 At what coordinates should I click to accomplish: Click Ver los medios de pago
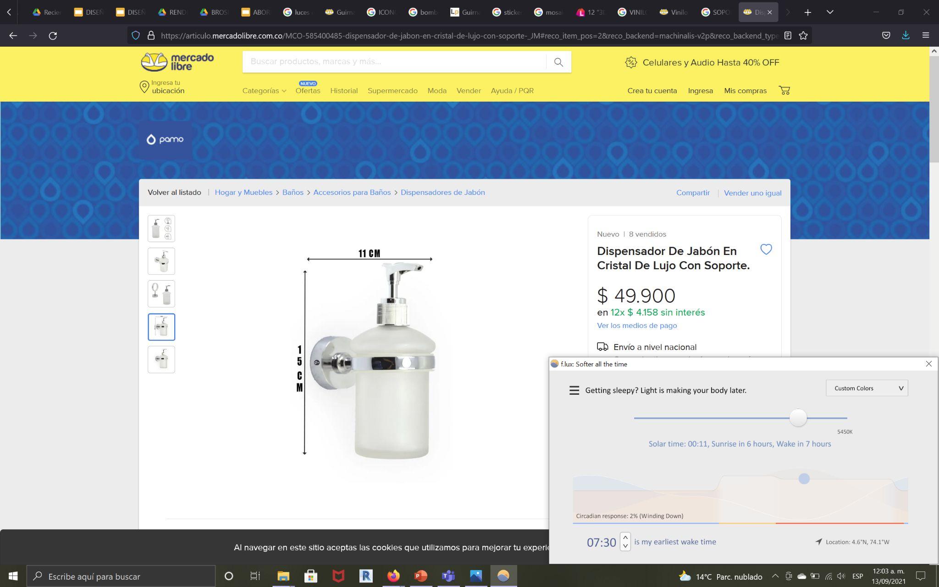pyautogui.click(x=636, y=326)
